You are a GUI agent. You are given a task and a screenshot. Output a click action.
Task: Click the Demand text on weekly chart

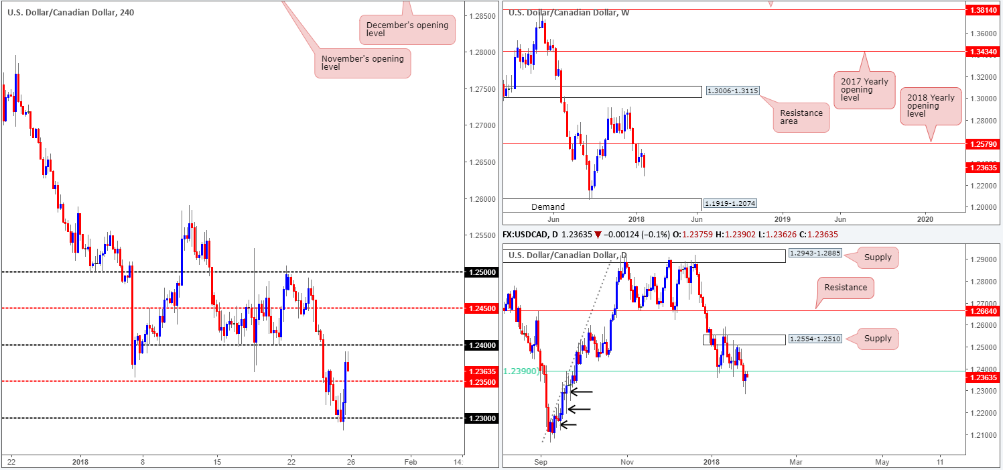click(548, 207)
